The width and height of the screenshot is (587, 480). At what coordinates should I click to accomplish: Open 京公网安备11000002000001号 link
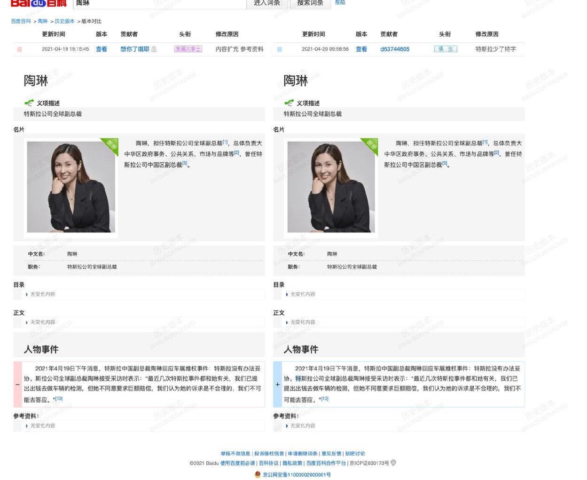click(297, 474)
